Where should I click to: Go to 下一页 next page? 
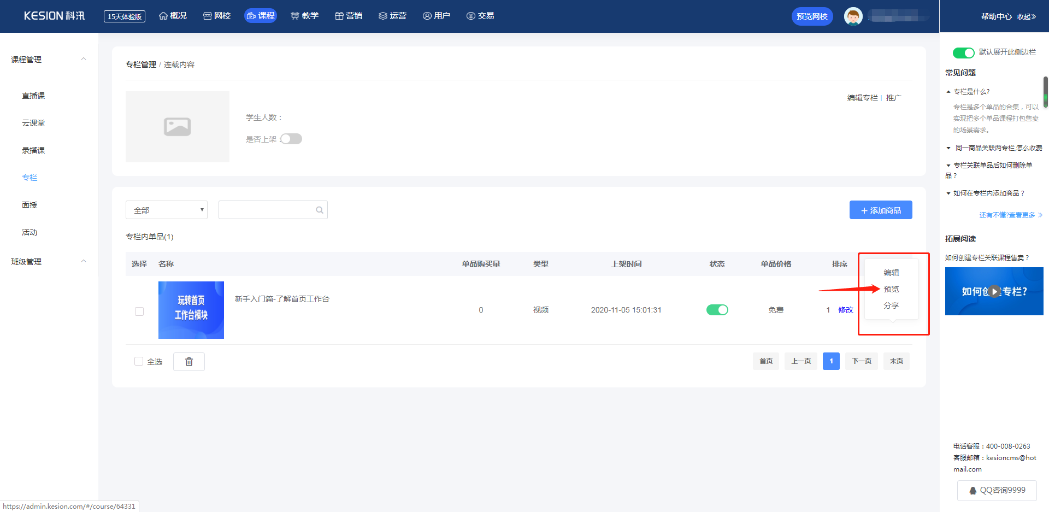(862, 361)
